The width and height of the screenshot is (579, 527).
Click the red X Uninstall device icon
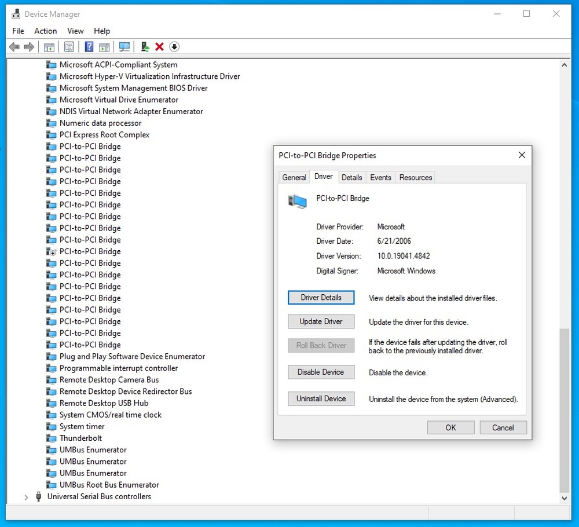(x=159, y=47)
